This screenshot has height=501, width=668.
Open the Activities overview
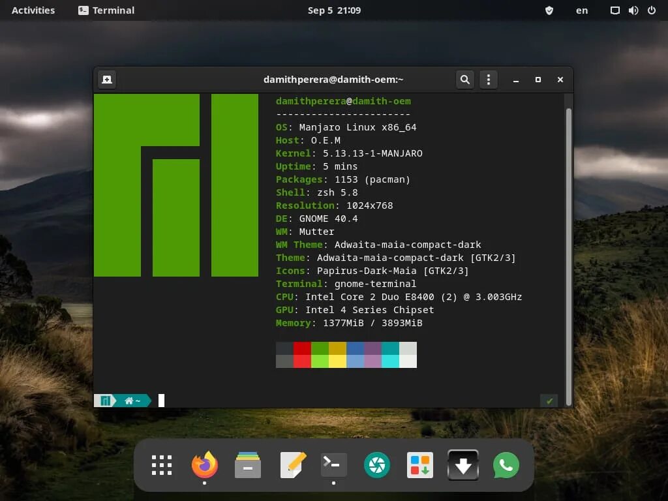33,10
